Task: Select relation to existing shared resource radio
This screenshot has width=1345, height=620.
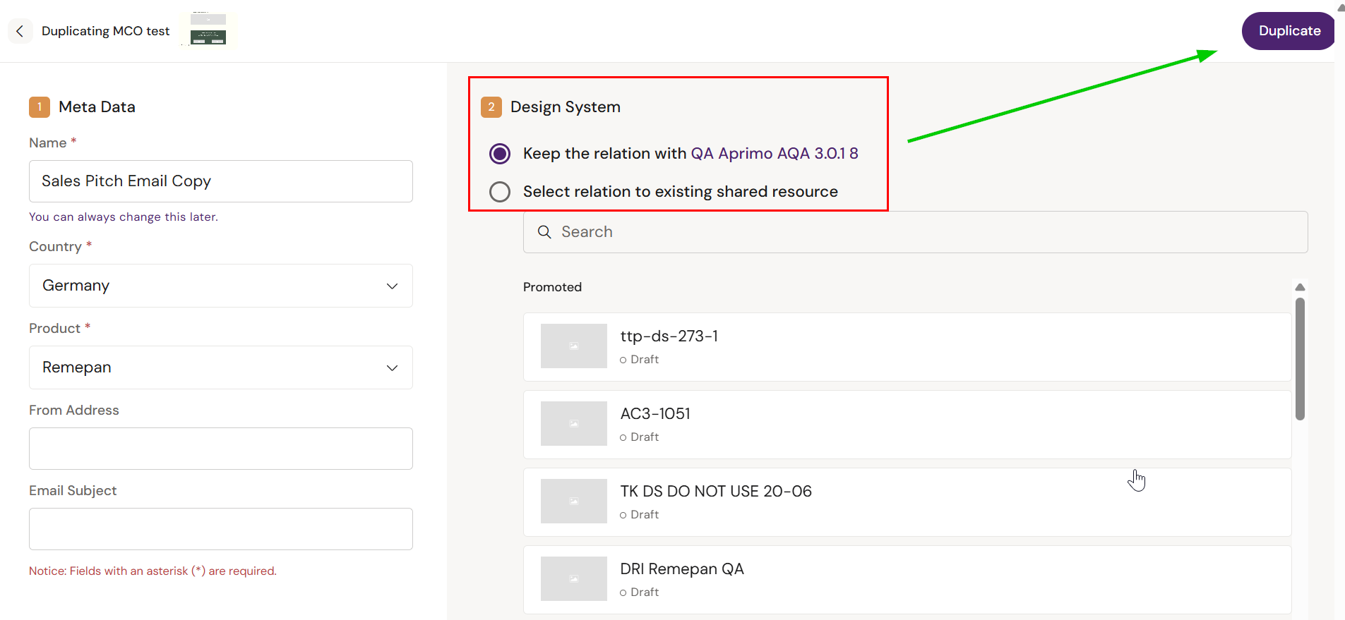Action: click(x=500, y=192)
